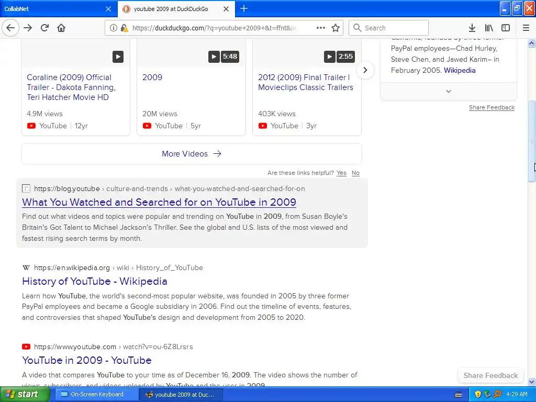The height and width of the screenshot is (402, 536).
Task: Answer Yes to links helpful question
Action: tap(341, 173)
